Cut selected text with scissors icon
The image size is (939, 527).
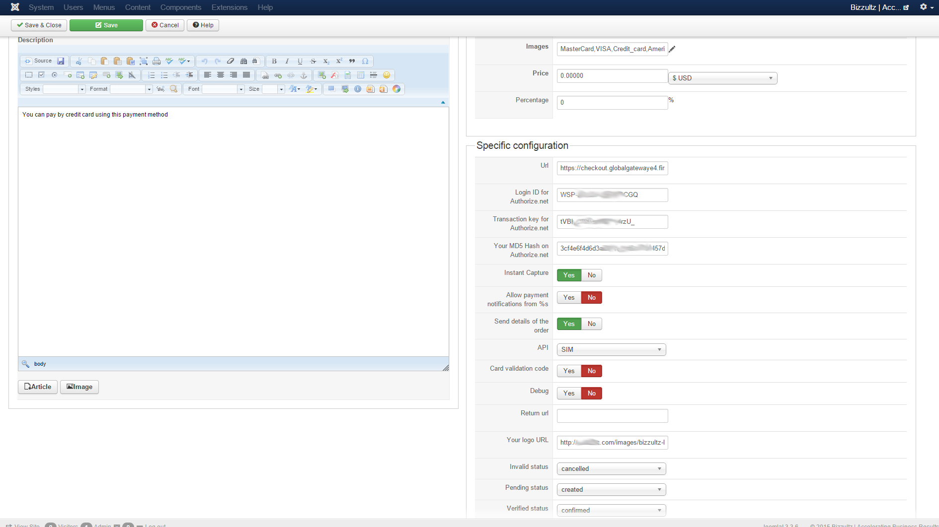coord(79,61)
